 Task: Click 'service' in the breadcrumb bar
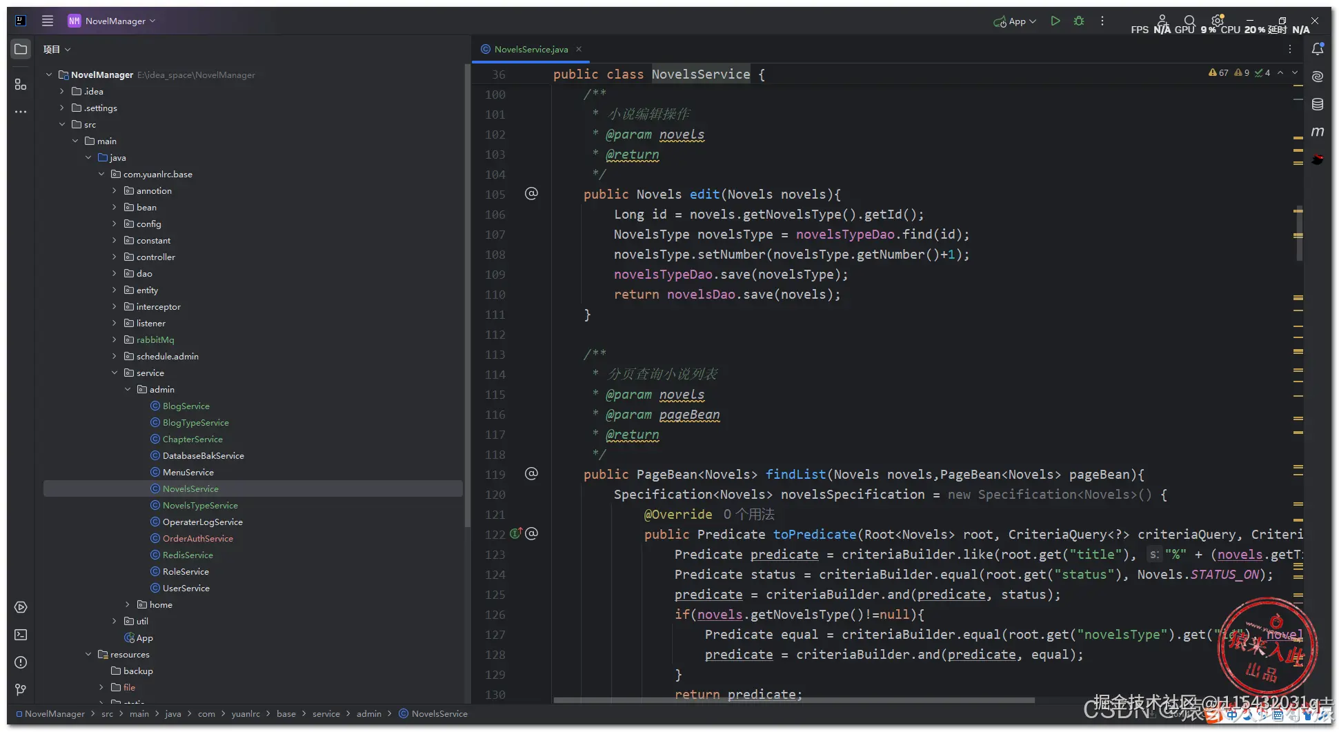(x=326, y=713)
